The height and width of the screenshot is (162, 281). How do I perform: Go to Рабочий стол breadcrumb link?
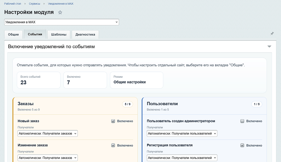pyautogui.click(x=13, y=4)
